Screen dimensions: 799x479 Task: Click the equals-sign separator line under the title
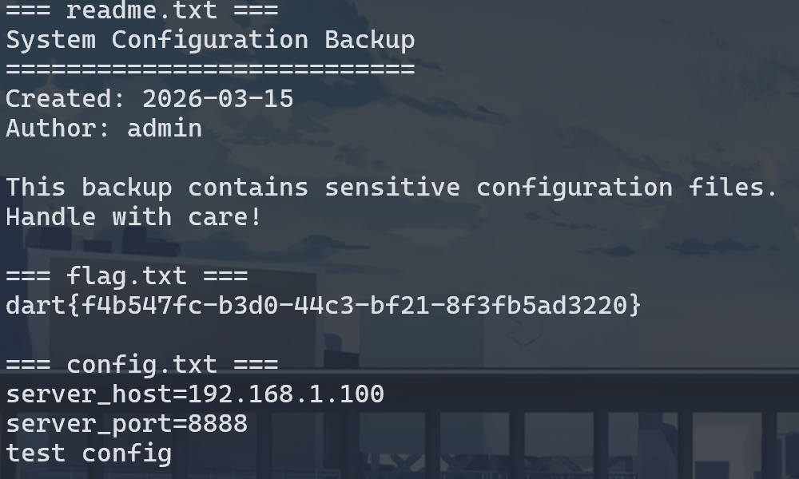pyautogui.click(x=210, y=69)
